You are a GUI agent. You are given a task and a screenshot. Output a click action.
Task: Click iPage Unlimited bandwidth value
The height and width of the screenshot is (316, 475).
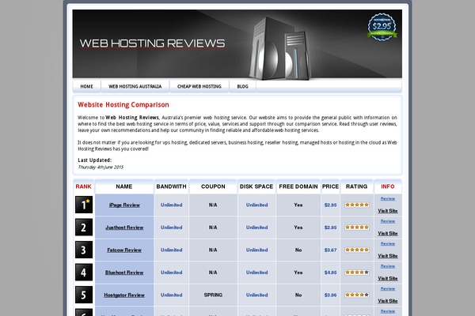tap(172, 205)
